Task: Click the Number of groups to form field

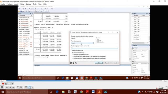Action: tap(94, 48)
